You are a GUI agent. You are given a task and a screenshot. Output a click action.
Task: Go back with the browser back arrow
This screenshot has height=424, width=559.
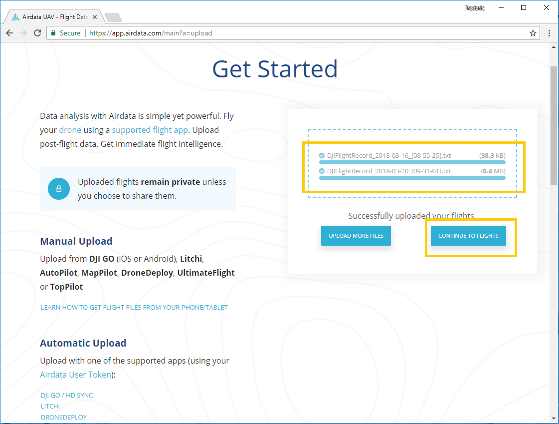[9, 33]
